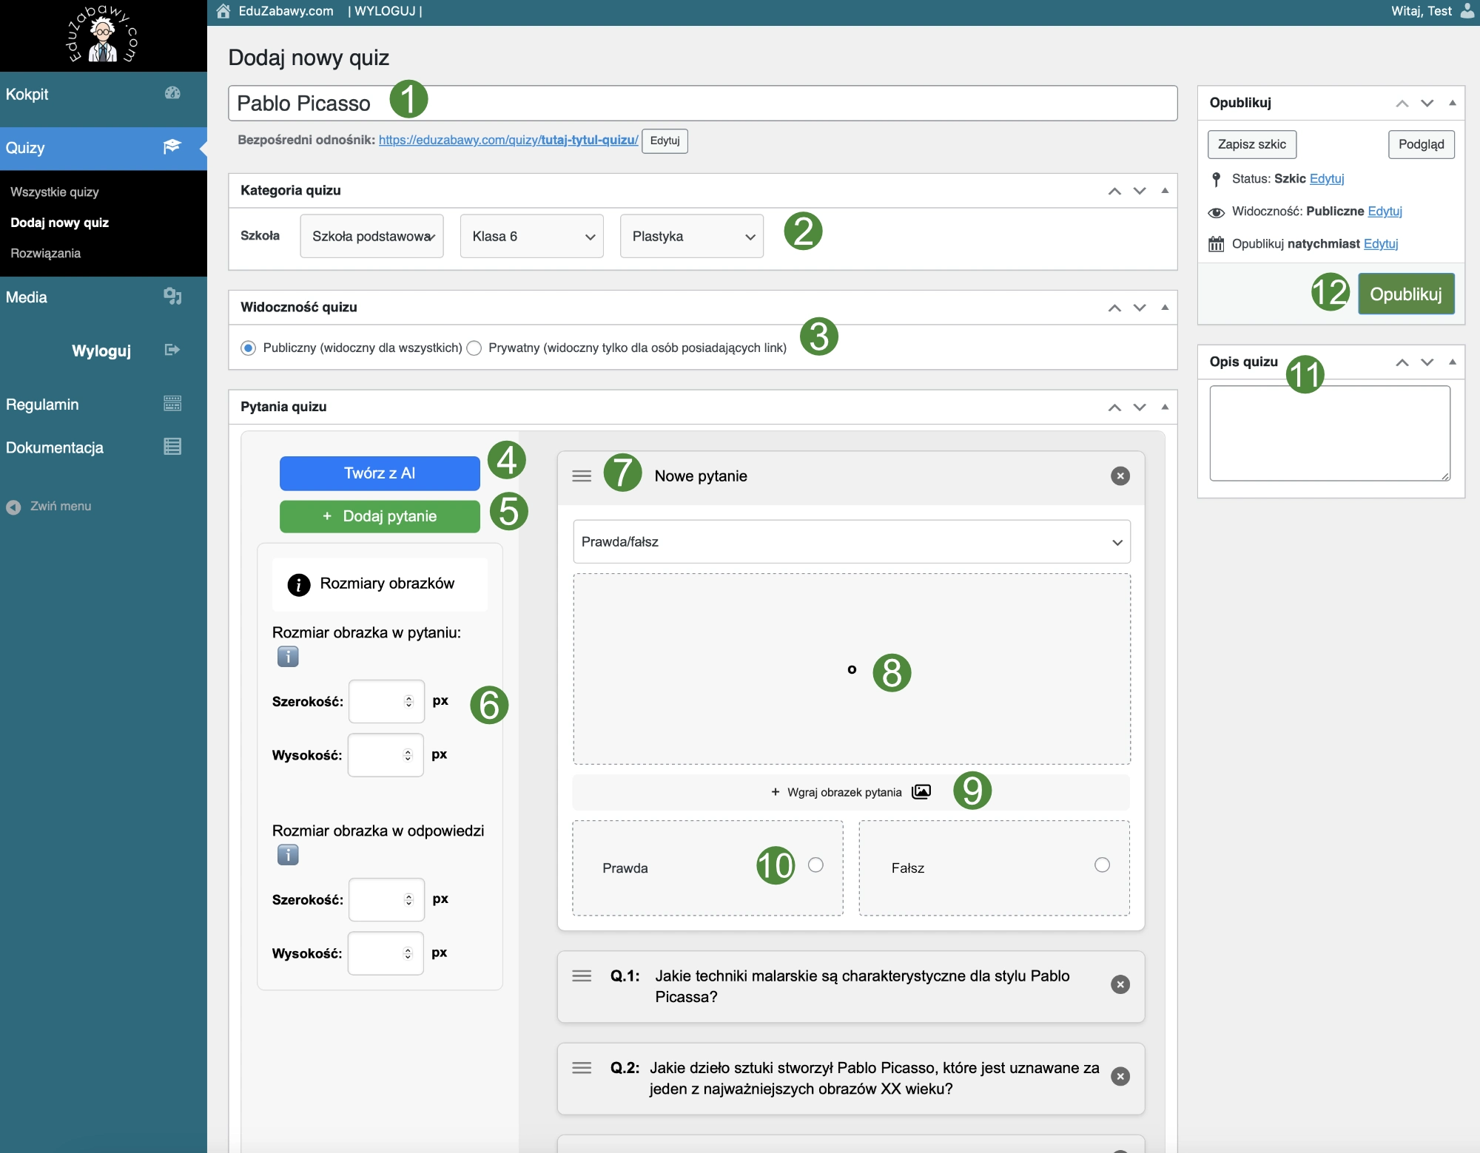
Task: Click into the Opis quizu text area
Action: (1329, 433)
